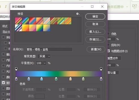Toggle the outer glow (外发光) checkbox

pyautogui.click(x=3, y=94)
